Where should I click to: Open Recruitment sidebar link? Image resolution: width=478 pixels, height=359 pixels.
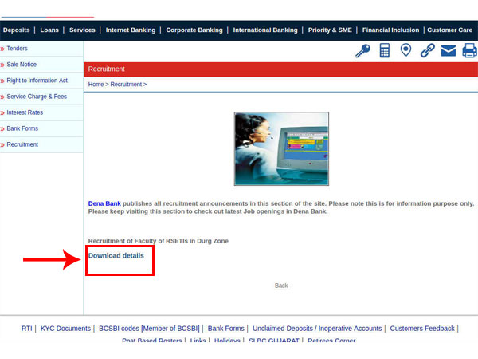[22, 144]
